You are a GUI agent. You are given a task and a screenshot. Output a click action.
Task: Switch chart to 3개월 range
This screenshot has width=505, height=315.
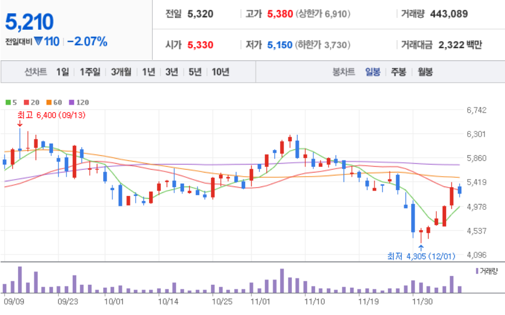pyautogui.click(x=121, y=71)
